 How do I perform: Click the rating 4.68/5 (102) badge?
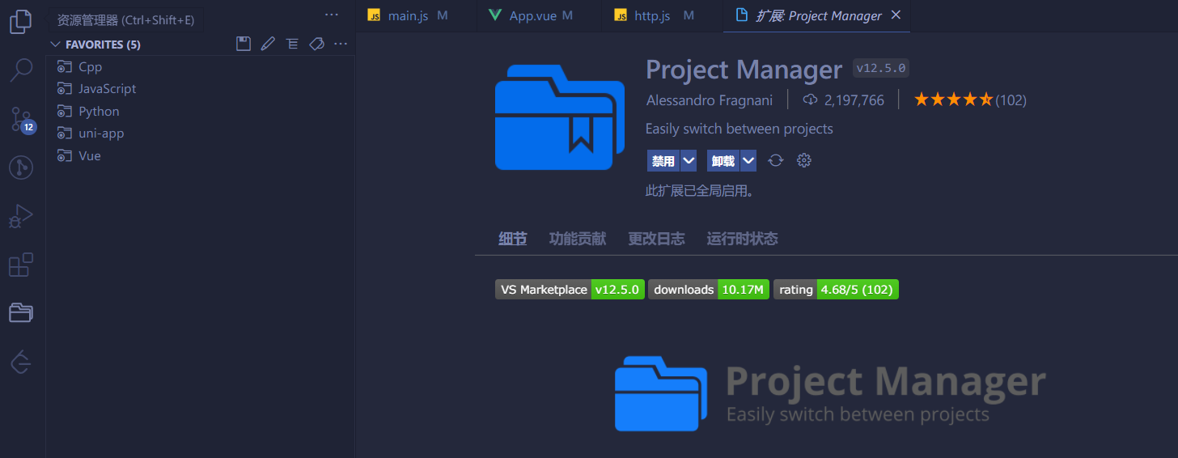836,290
